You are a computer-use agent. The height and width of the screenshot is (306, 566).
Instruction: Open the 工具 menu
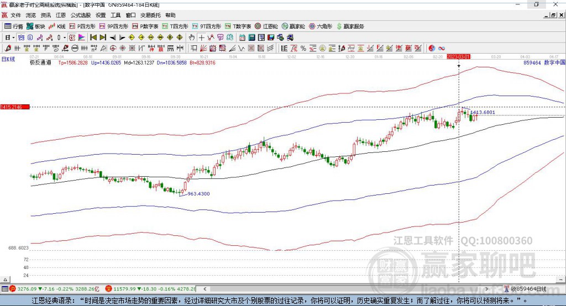point(116,15)
